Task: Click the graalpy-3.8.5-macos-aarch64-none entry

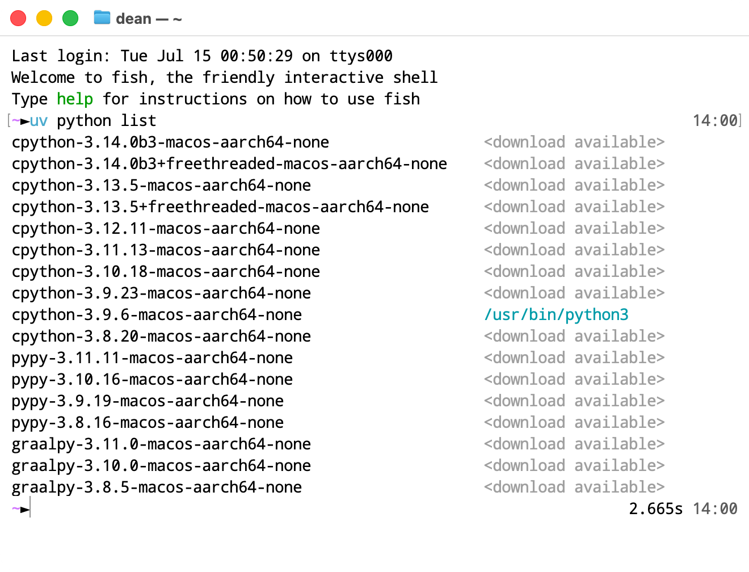Action: point(157,487)
